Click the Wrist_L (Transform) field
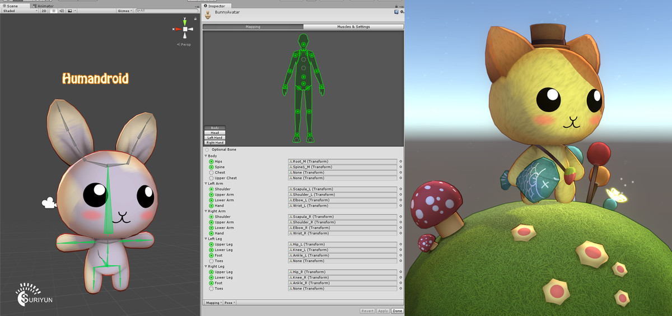The width and height of the screenshot is (672, 316). pyautogui.click(x=343, y=206)
